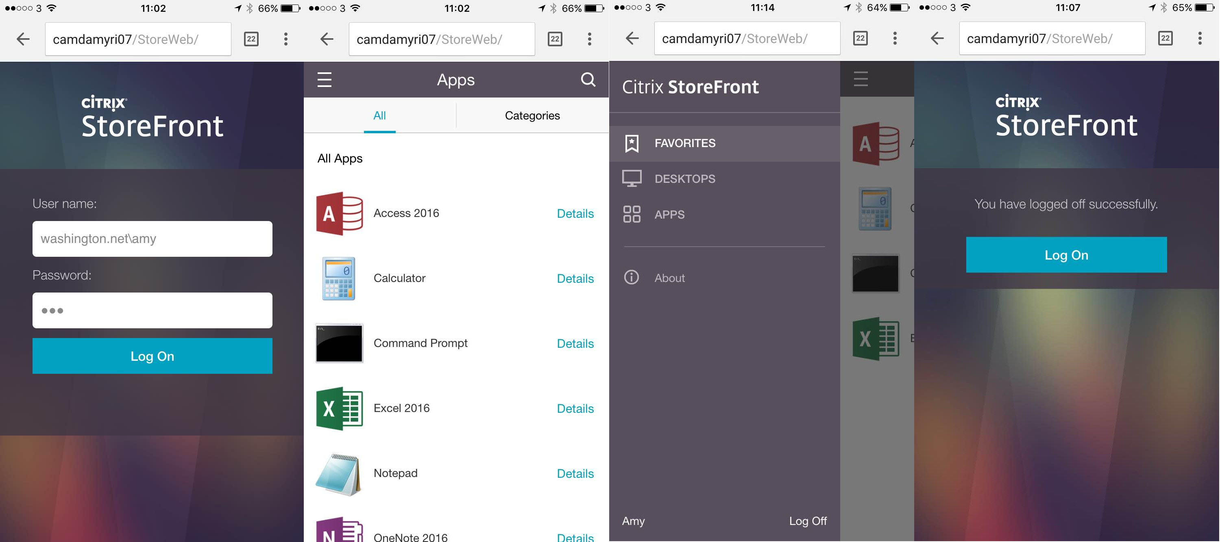Open tab switcher on Apps screen browser
1220x542 pixels.
555,39
